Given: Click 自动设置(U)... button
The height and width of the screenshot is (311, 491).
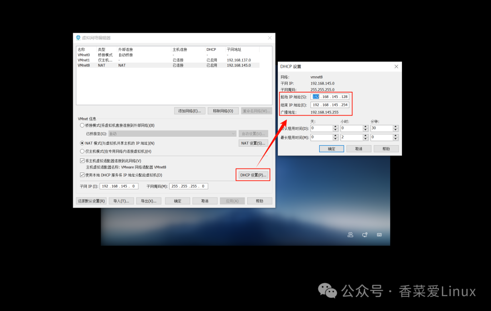Looking at the screenshot, I should coord(253,134).
